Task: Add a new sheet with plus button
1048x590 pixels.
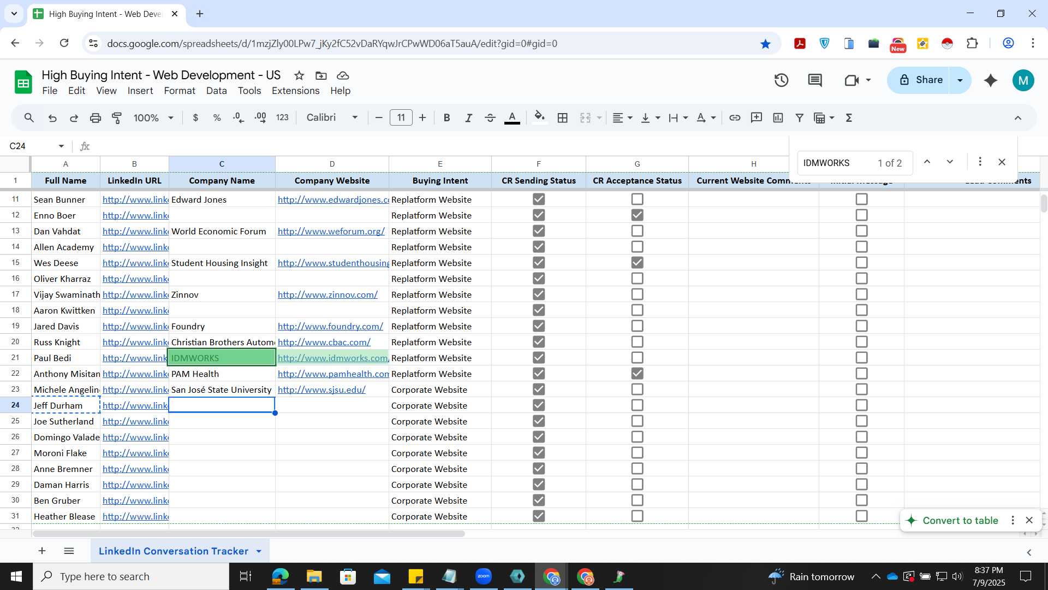Action: tap(42, 551)
